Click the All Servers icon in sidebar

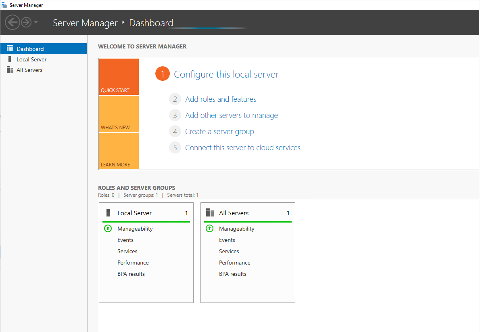(x=10, y=70)
